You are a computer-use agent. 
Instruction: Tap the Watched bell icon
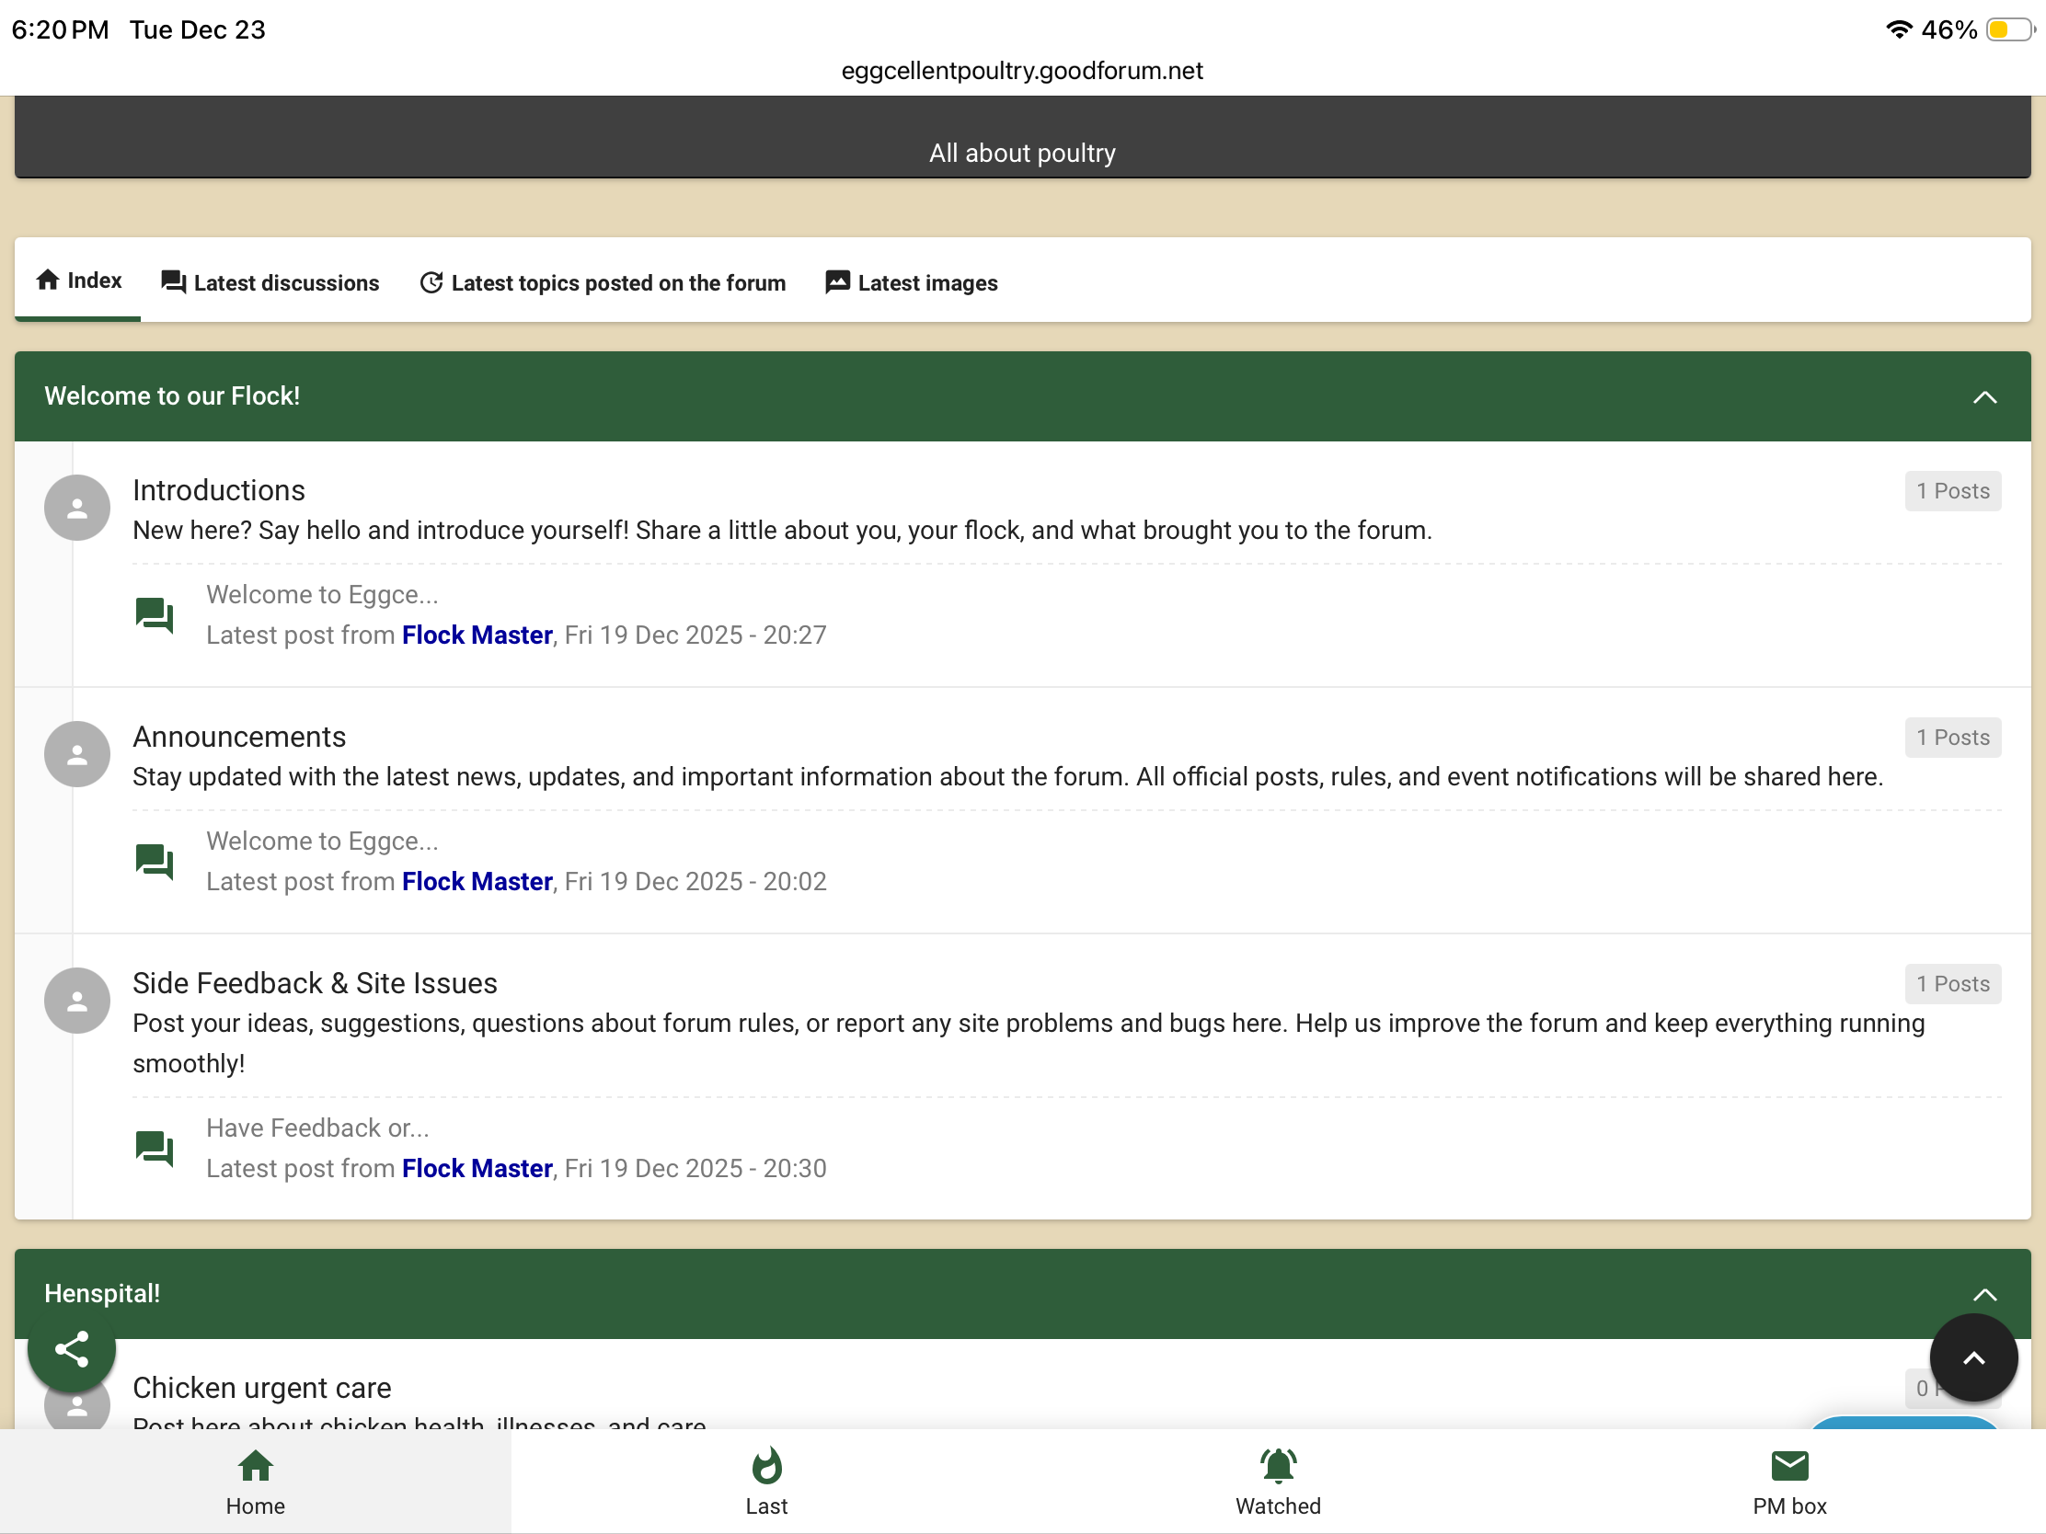tap(1277, 1466)
